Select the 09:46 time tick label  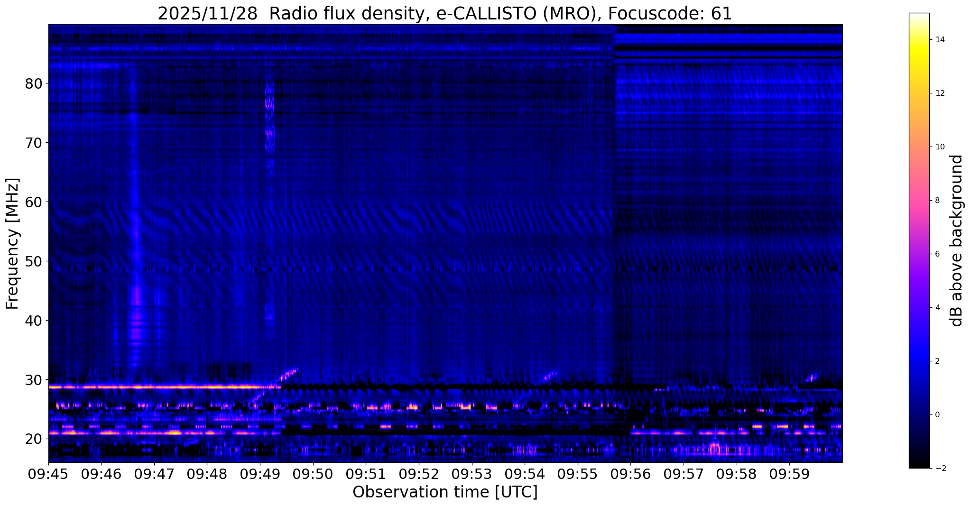[101, 474]
